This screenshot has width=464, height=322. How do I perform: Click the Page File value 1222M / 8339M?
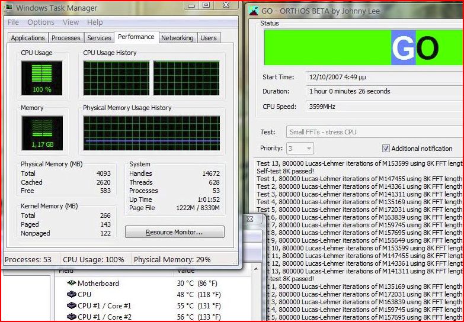198,208
